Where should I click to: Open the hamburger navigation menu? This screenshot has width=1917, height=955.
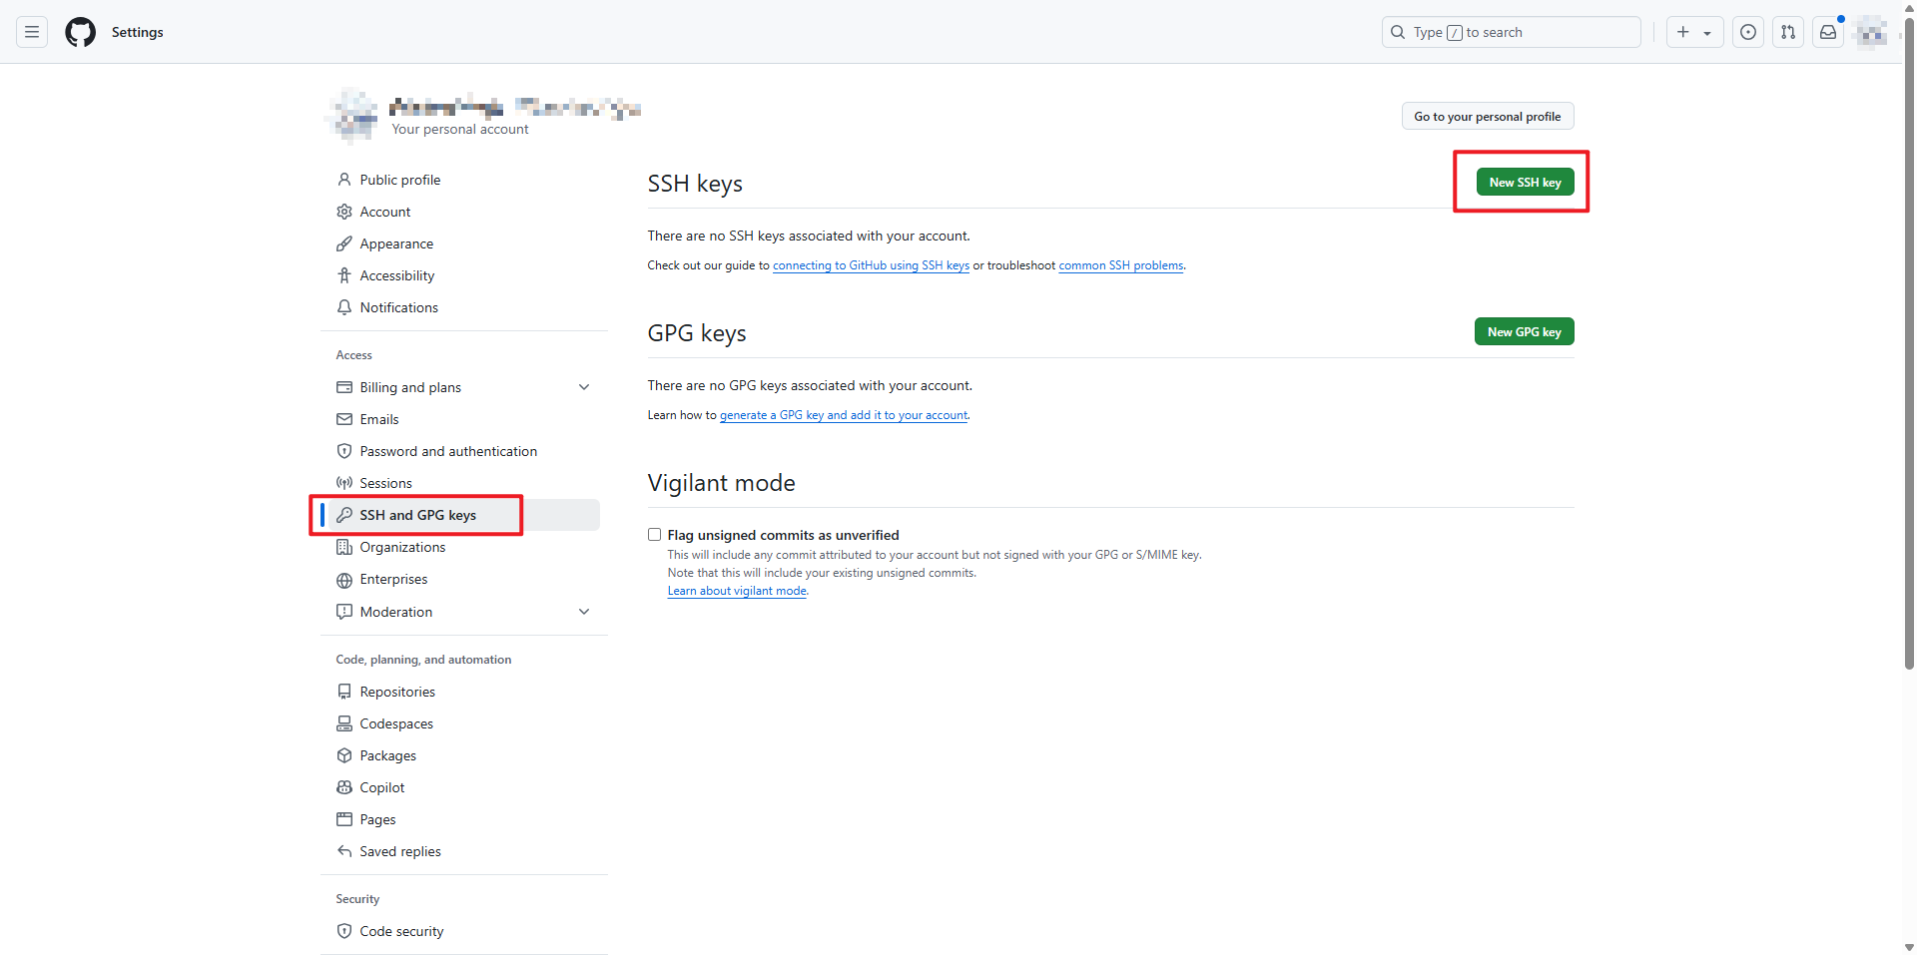pyautogui.click(x=32, y=32)
